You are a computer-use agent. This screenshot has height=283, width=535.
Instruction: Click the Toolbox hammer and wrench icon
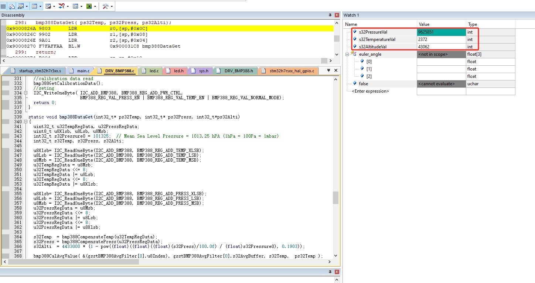pyautogui.click(x=105, y=6)
